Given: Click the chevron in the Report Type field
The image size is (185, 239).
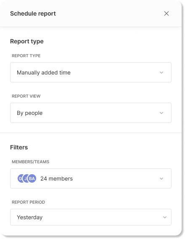Looking at the screenshot, I should (161, 72).
